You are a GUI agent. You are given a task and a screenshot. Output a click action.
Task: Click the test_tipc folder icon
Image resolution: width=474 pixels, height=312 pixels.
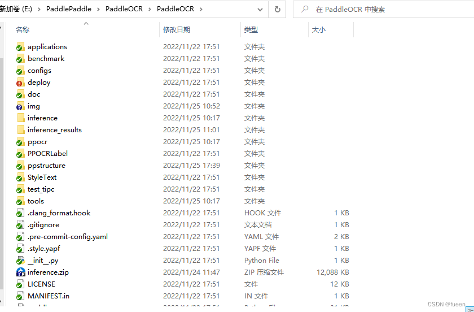click(20, 189)
